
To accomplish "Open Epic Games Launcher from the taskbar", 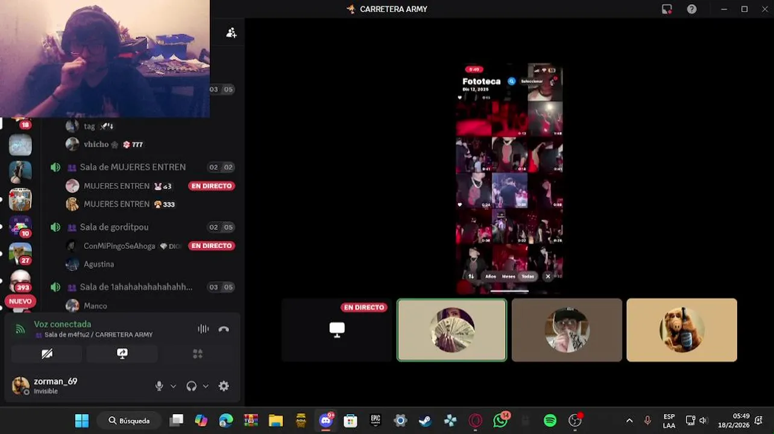I will [x=376, y=421].
